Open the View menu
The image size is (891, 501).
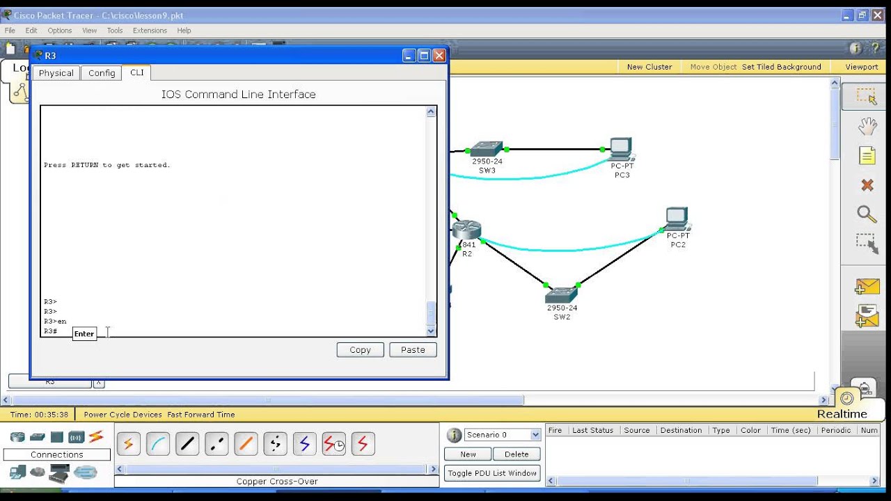[x=90, y=31]
